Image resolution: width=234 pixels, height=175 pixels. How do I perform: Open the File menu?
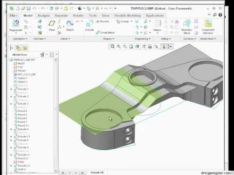point(13,16)
